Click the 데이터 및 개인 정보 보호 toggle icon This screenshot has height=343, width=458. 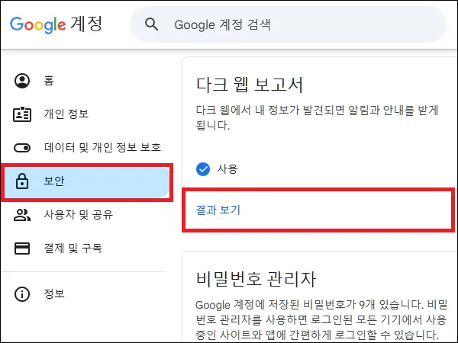click(x=22, y=148)
